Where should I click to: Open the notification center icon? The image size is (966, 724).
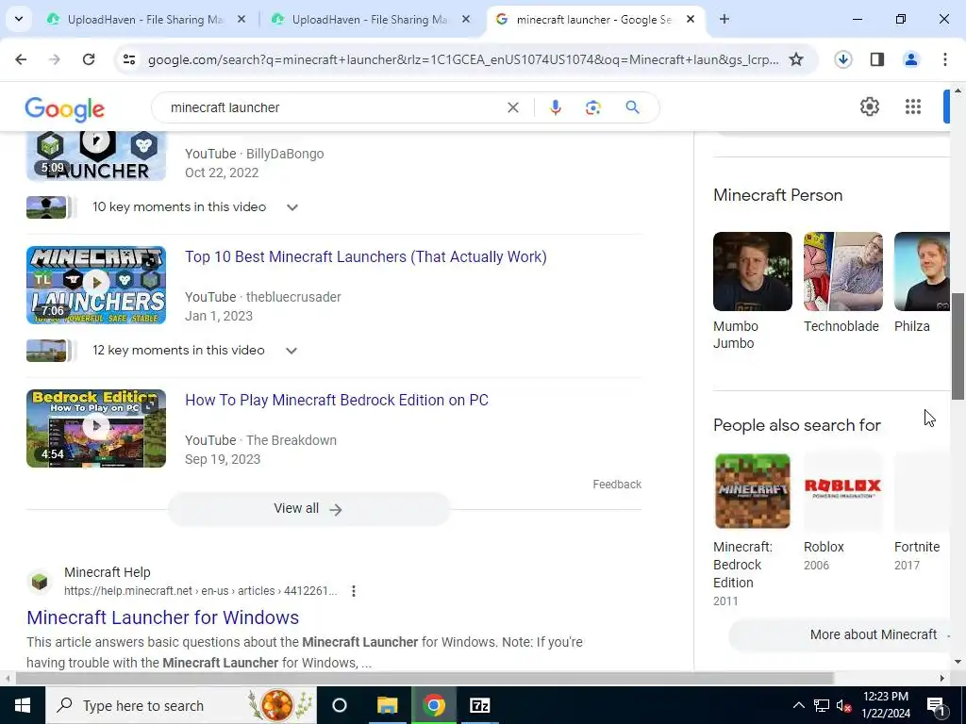click(x=936, y=705)
